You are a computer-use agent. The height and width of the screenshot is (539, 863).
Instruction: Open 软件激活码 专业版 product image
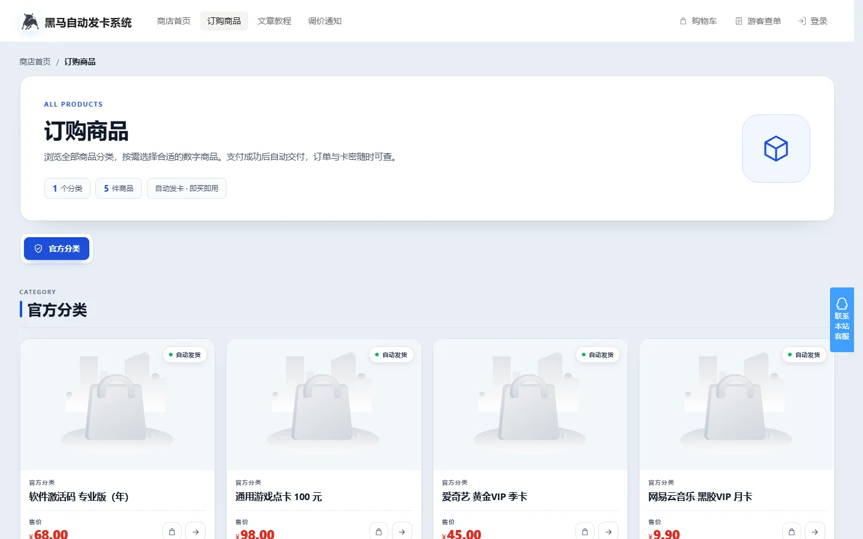(x=117, y=404)
